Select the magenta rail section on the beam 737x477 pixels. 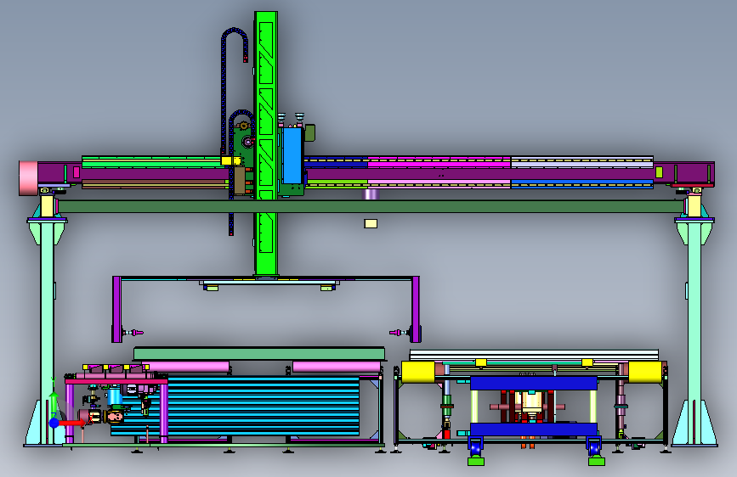(439, 162)
